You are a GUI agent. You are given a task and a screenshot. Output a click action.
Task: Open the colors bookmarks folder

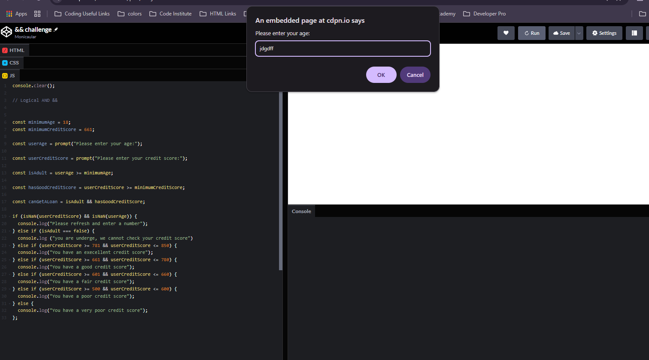coord(130,13)
